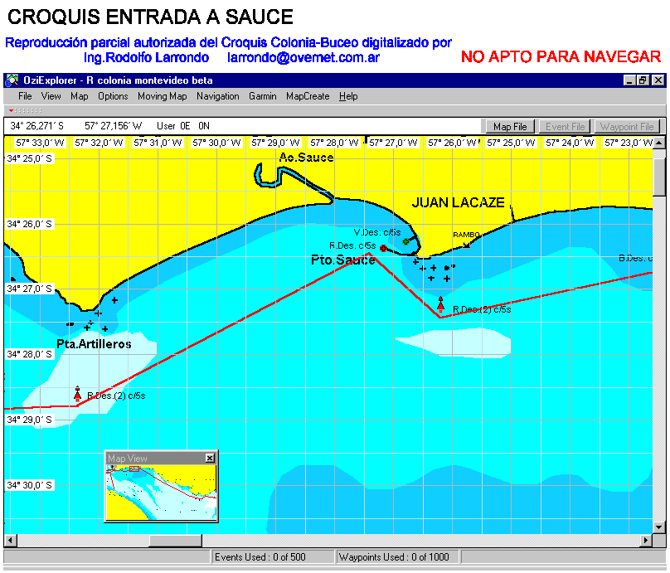
Task: Click the Event File button
Action: (565, 127)
